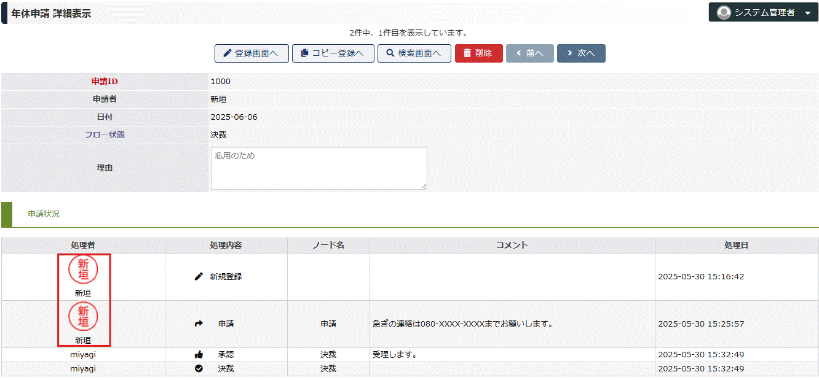
Task: Click the フロー状態 label
Action: coord(105,135)
